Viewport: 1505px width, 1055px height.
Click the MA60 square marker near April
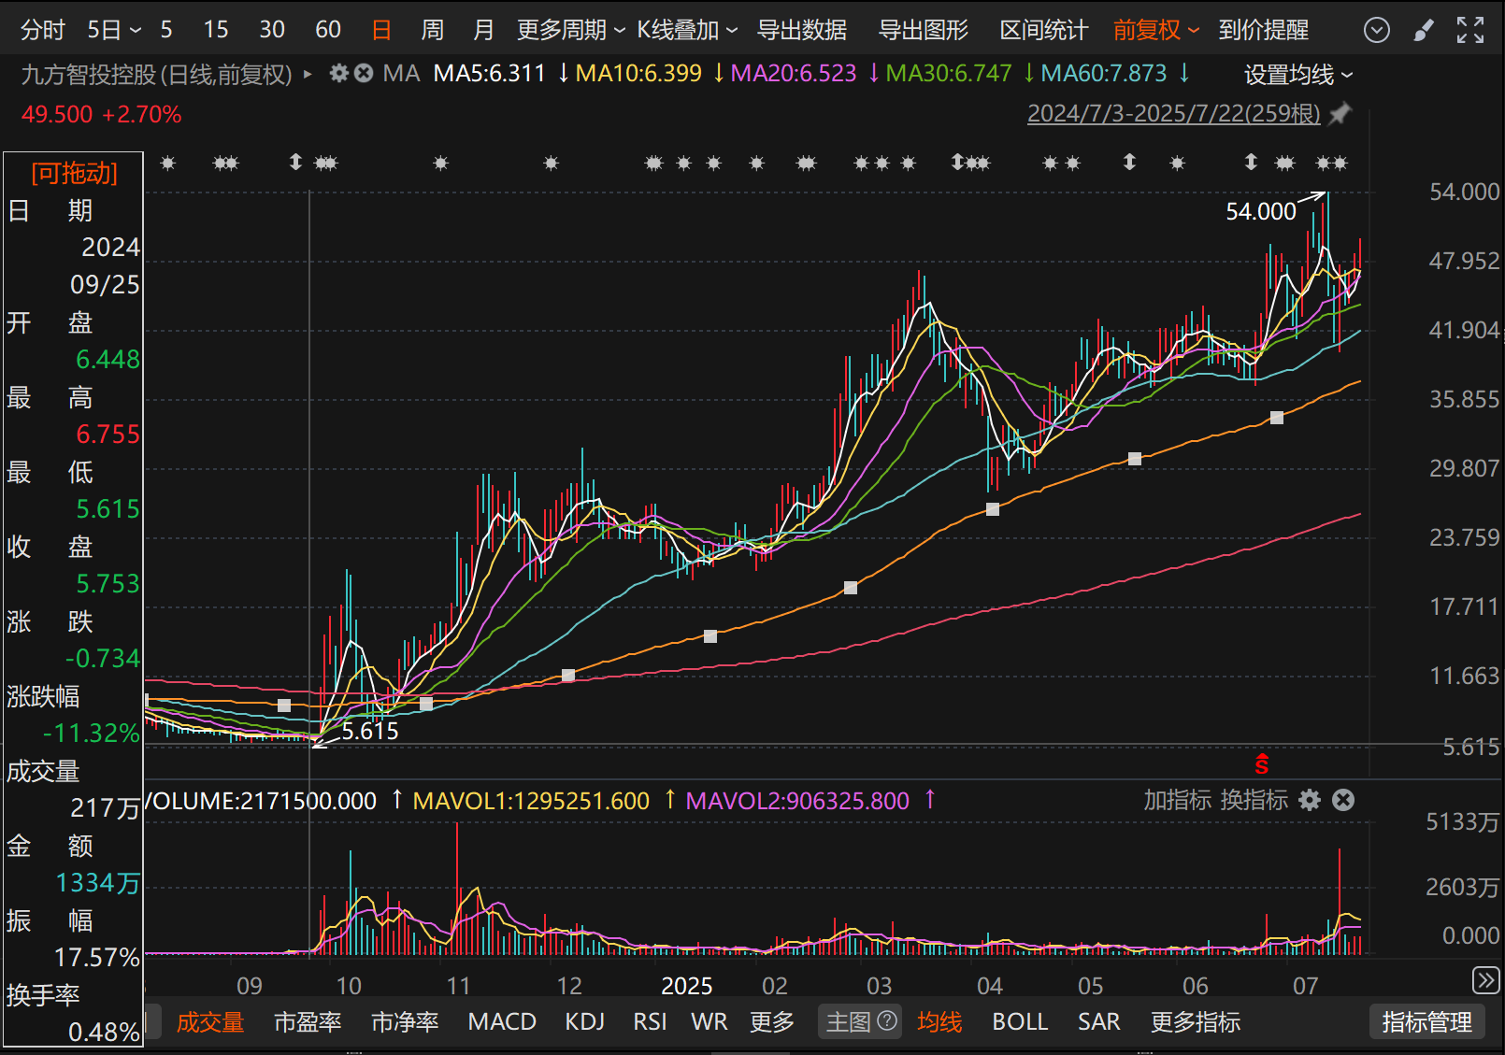(x=993, y=509)
